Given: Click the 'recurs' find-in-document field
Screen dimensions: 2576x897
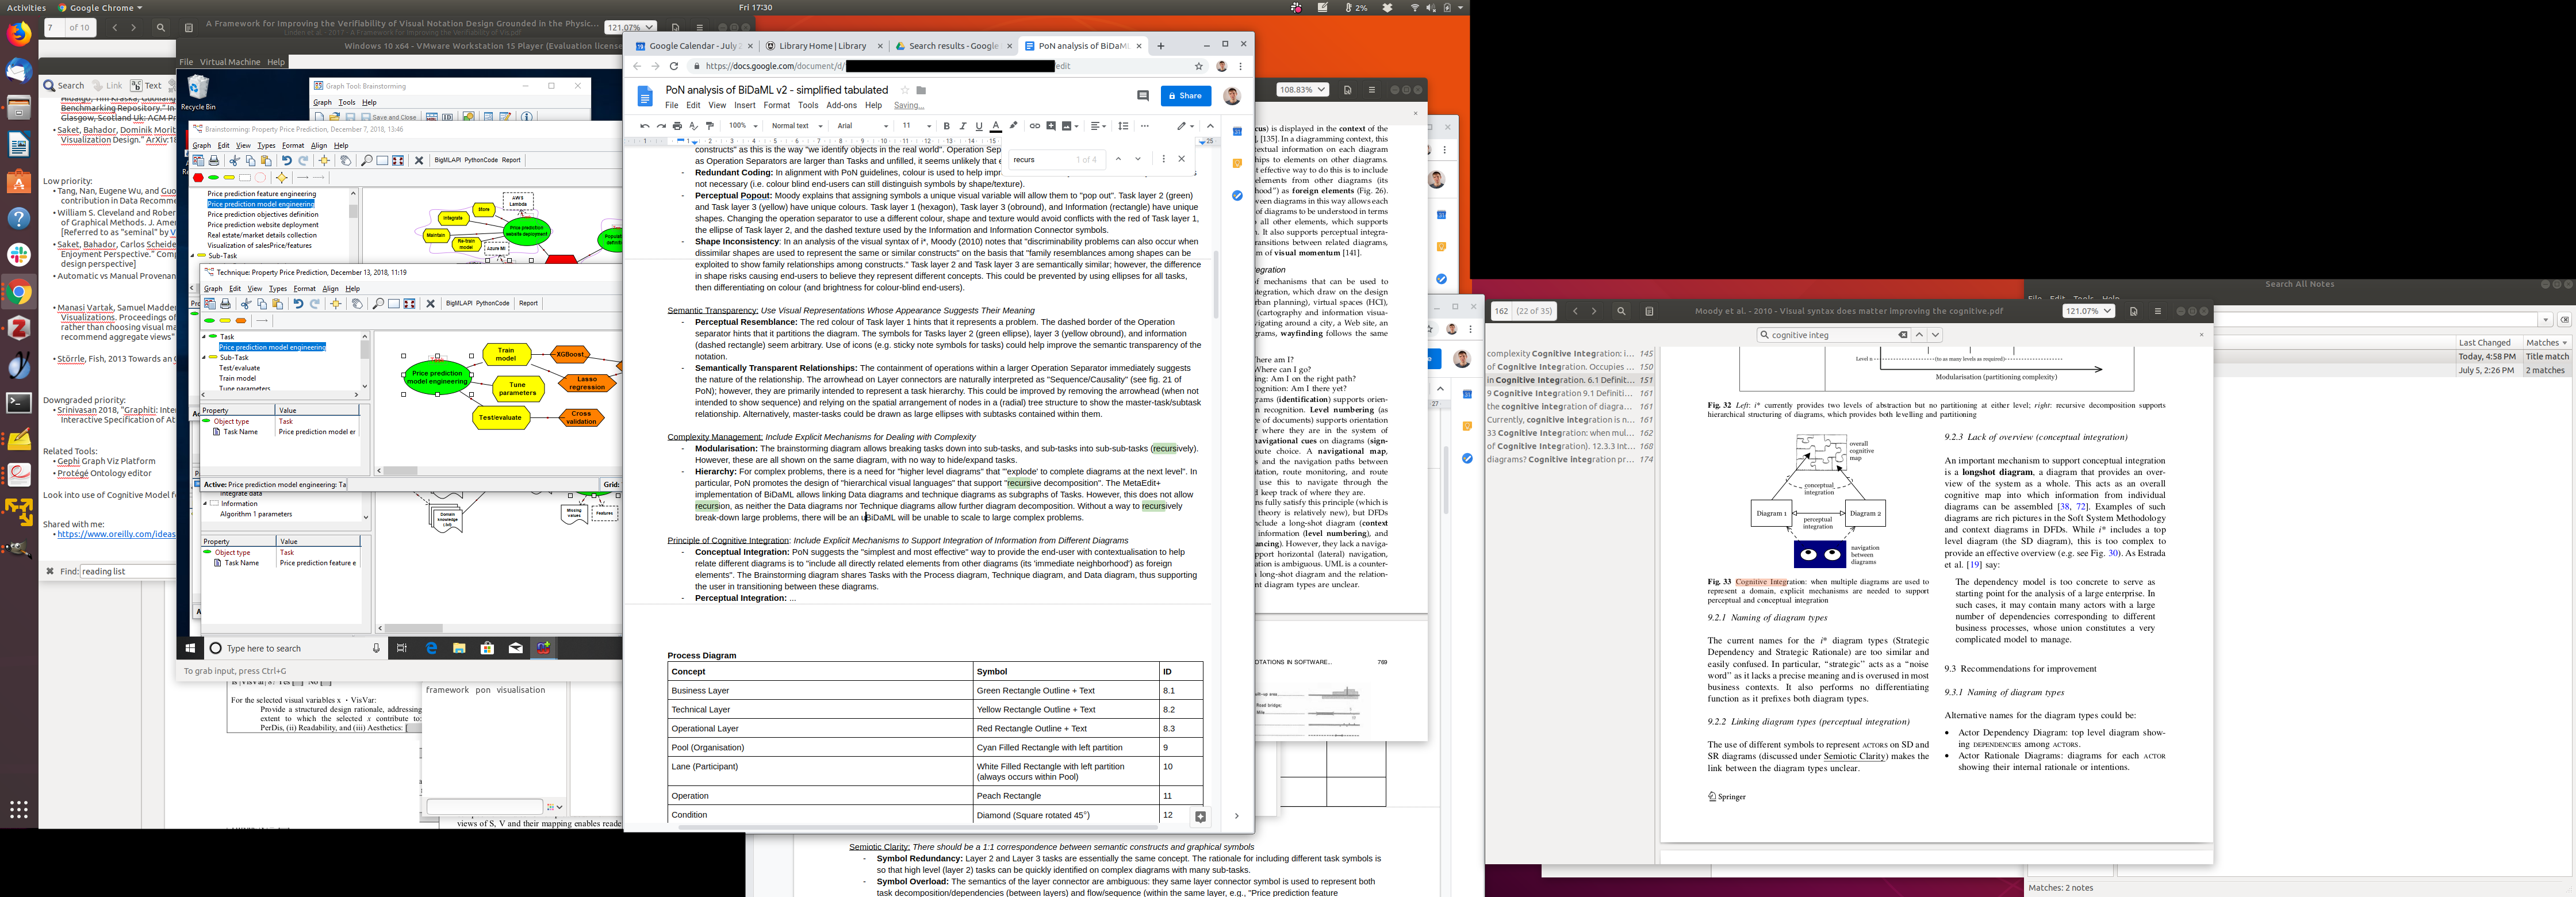Looking at the screenshot, I should pos(1040,160).
